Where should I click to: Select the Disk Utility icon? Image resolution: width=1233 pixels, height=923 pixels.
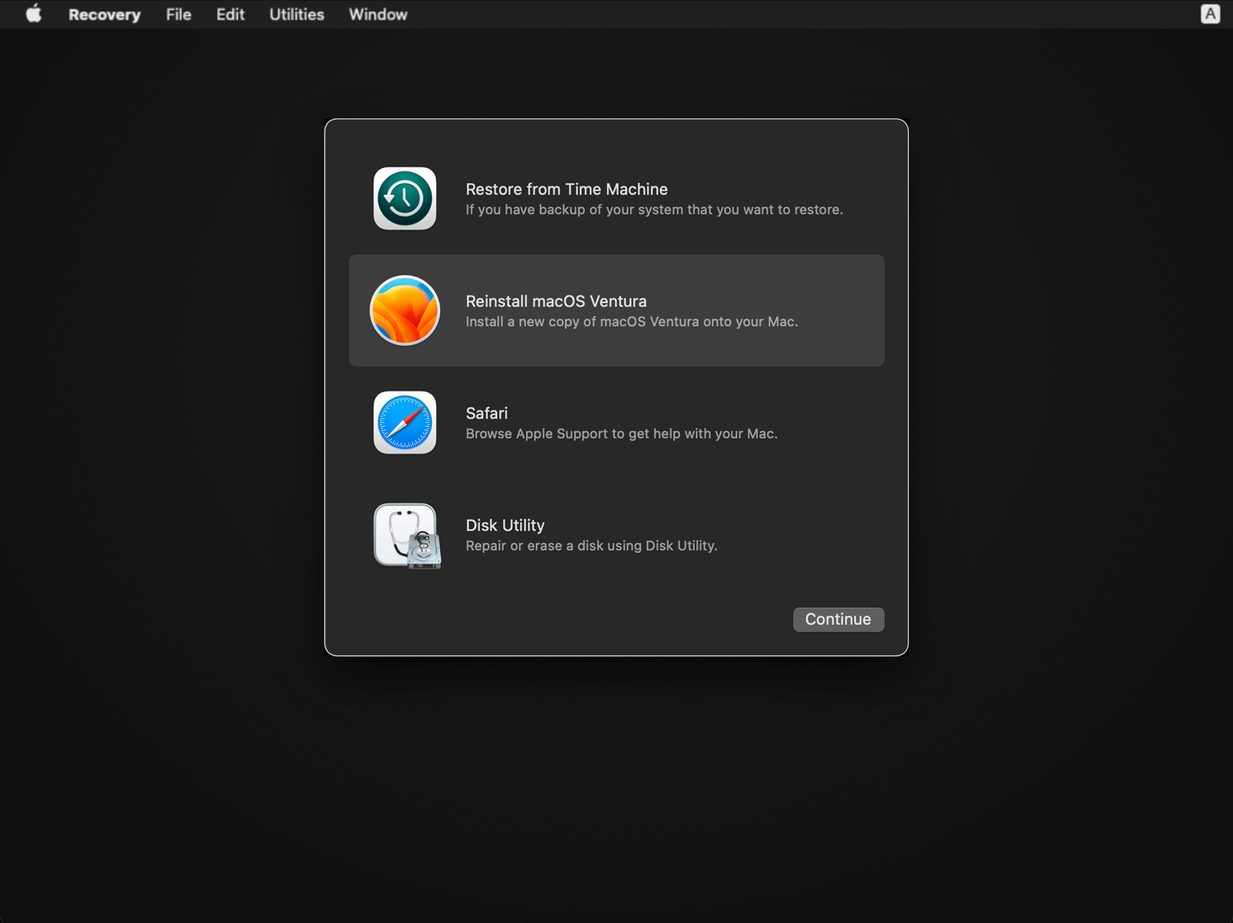(405, 534)
